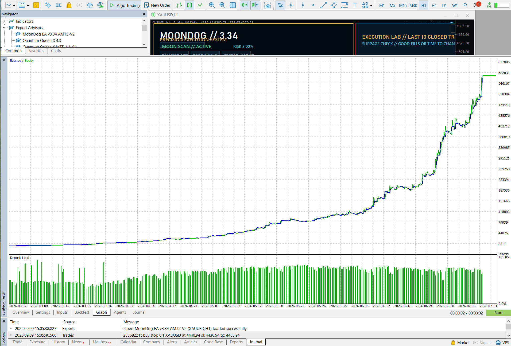Switch chart to bar chart mode

(x=179, y=5)
